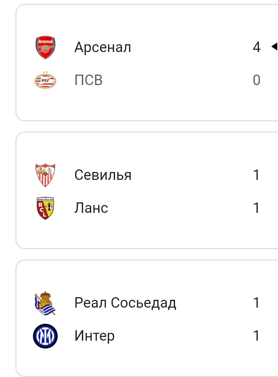Open the Севилья team name
This screenshot has height=377, width=278.
(103, 175)
